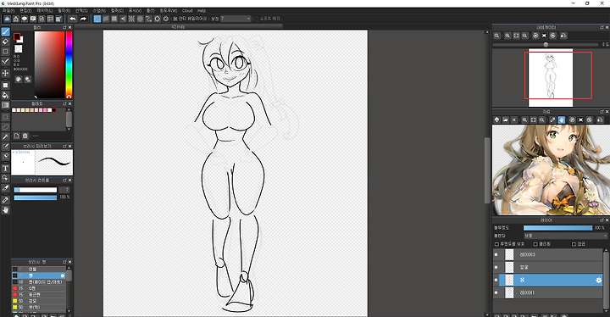Open the 레이어 Layer menu
Image resolution: width=610 pixels, height=317 pixels.
pos(45,11)
